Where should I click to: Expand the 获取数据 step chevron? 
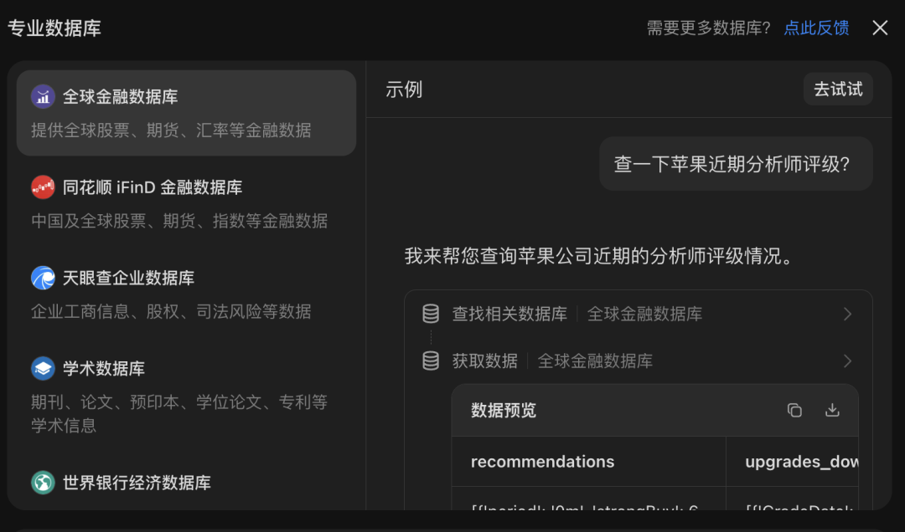847,361
